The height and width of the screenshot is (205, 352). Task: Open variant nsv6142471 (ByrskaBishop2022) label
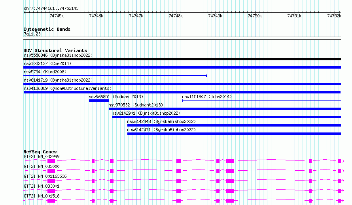point(161,130)
